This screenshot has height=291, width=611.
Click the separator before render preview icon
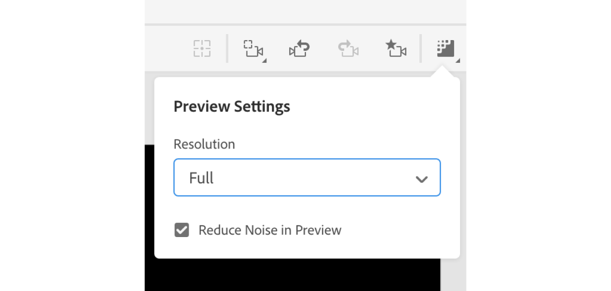coord(420,48)
